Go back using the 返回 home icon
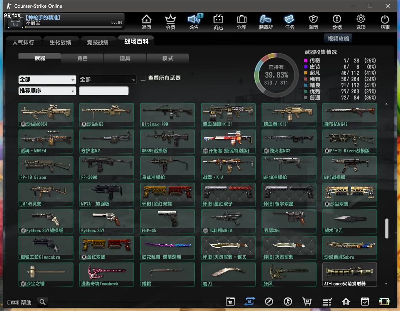This screenshot has width=400, height=311. pos(147,22)
